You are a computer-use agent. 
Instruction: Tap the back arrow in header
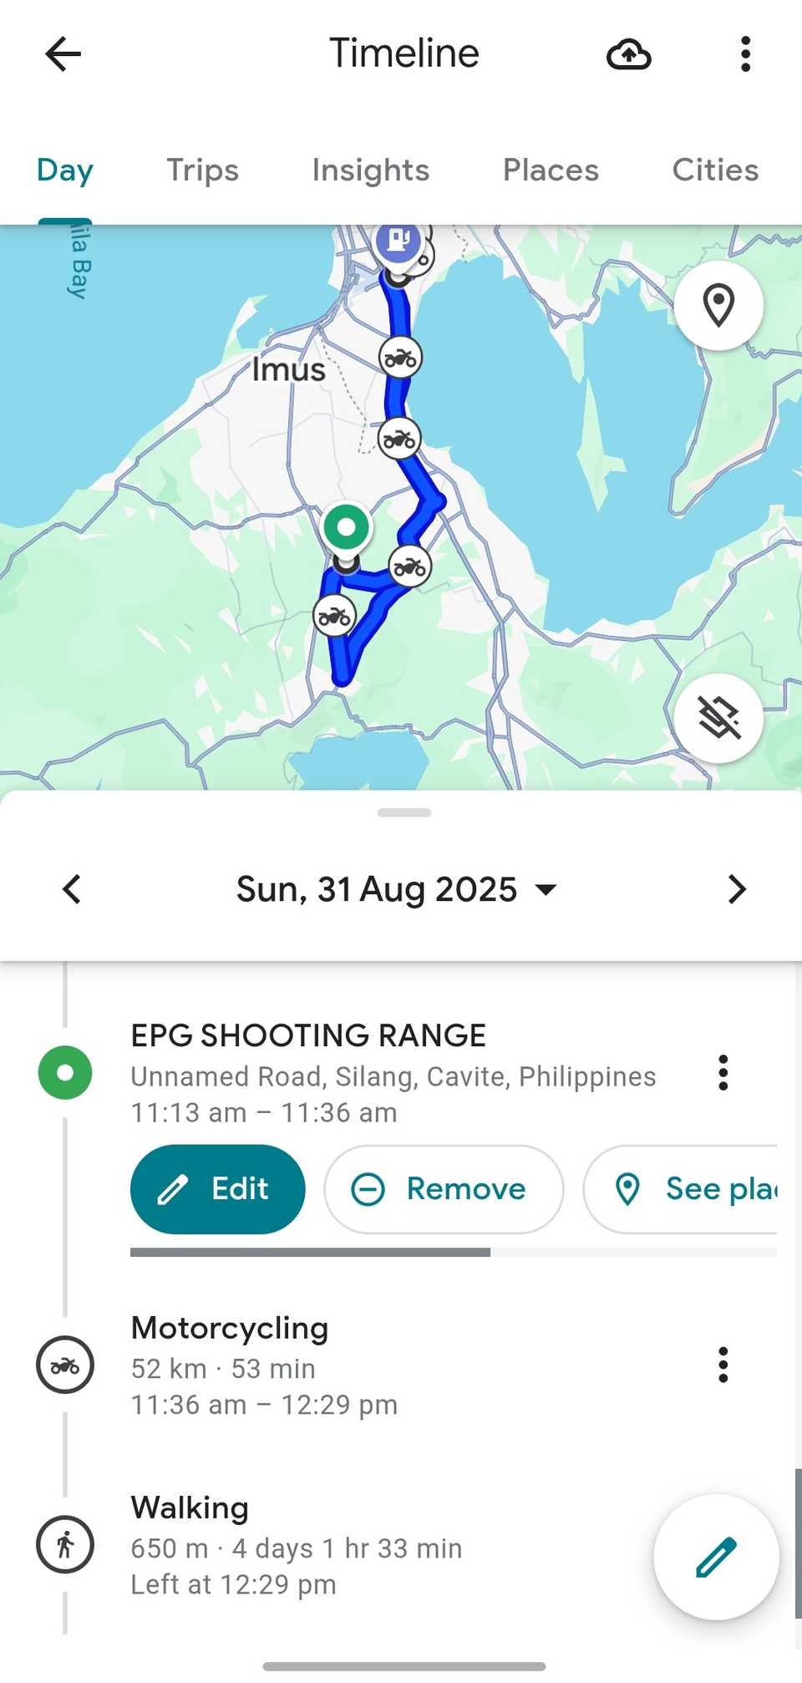point(63,55)
